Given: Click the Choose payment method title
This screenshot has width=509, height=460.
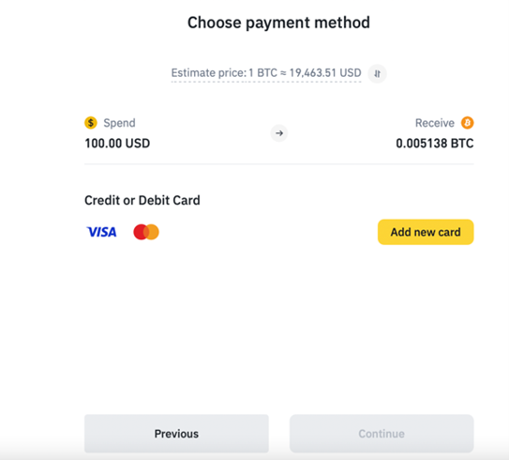Looking at the screenshot, I should tap(278, 23).
